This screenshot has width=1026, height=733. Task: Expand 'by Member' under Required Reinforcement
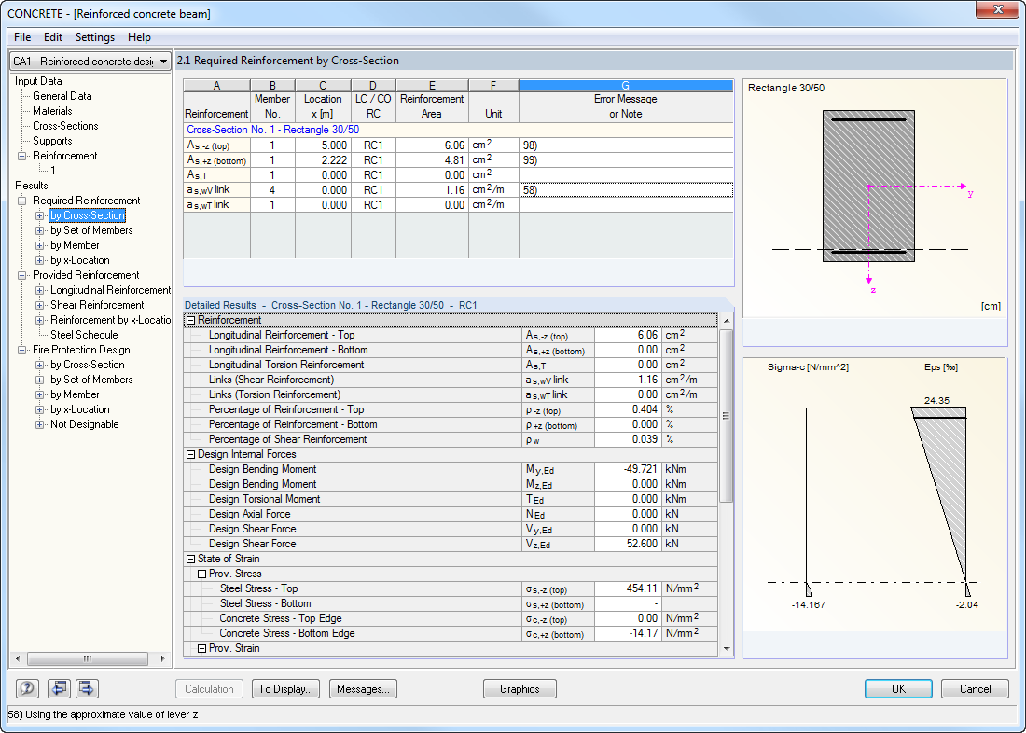click(40, 245)
